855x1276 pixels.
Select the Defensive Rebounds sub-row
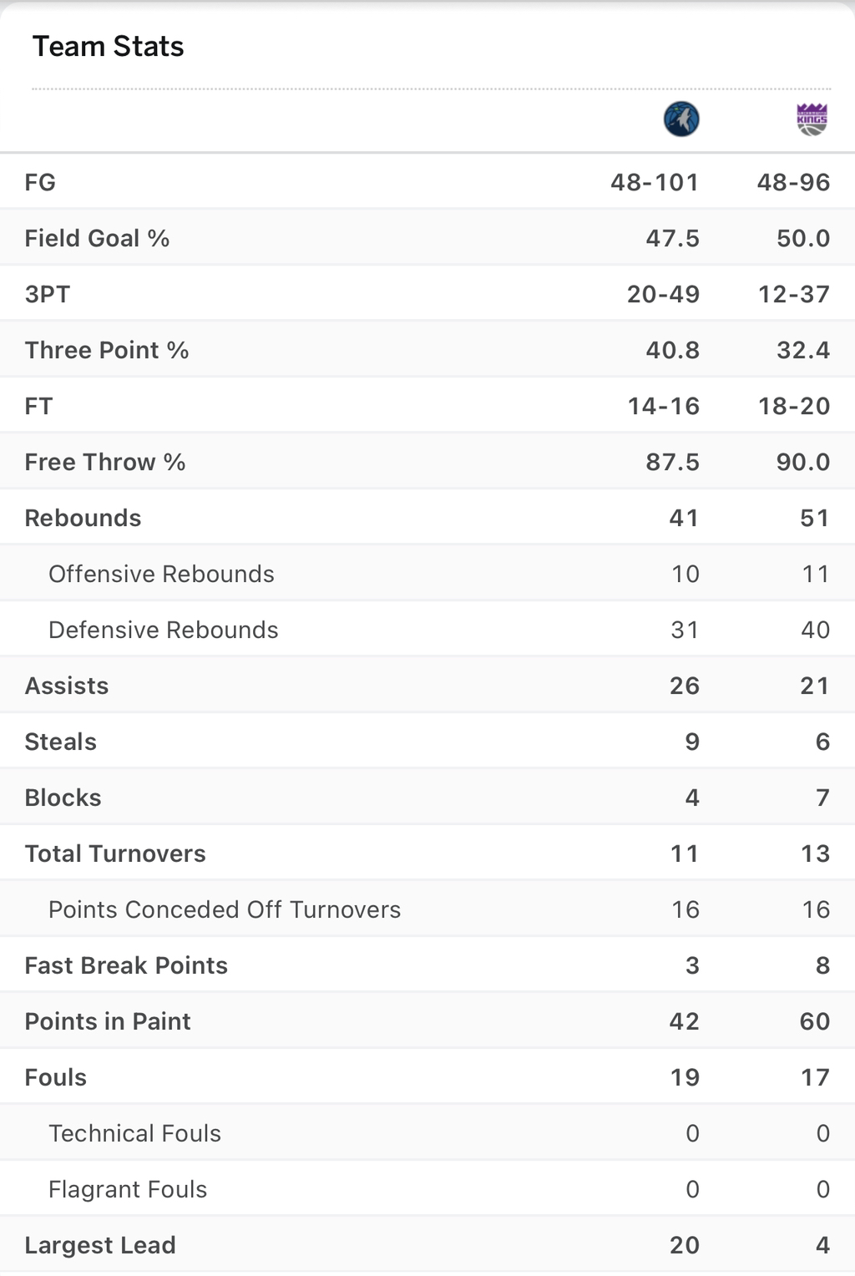[x=427, y=630]
